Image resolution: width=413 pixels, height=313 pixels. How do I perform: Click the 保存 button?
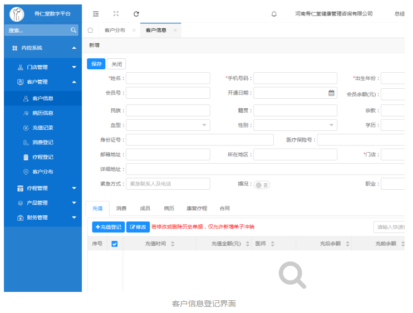tap(96, 64)
